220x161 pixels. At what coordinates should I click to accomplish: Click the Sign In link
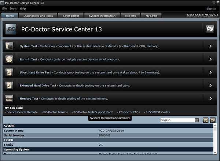point(211,8)
